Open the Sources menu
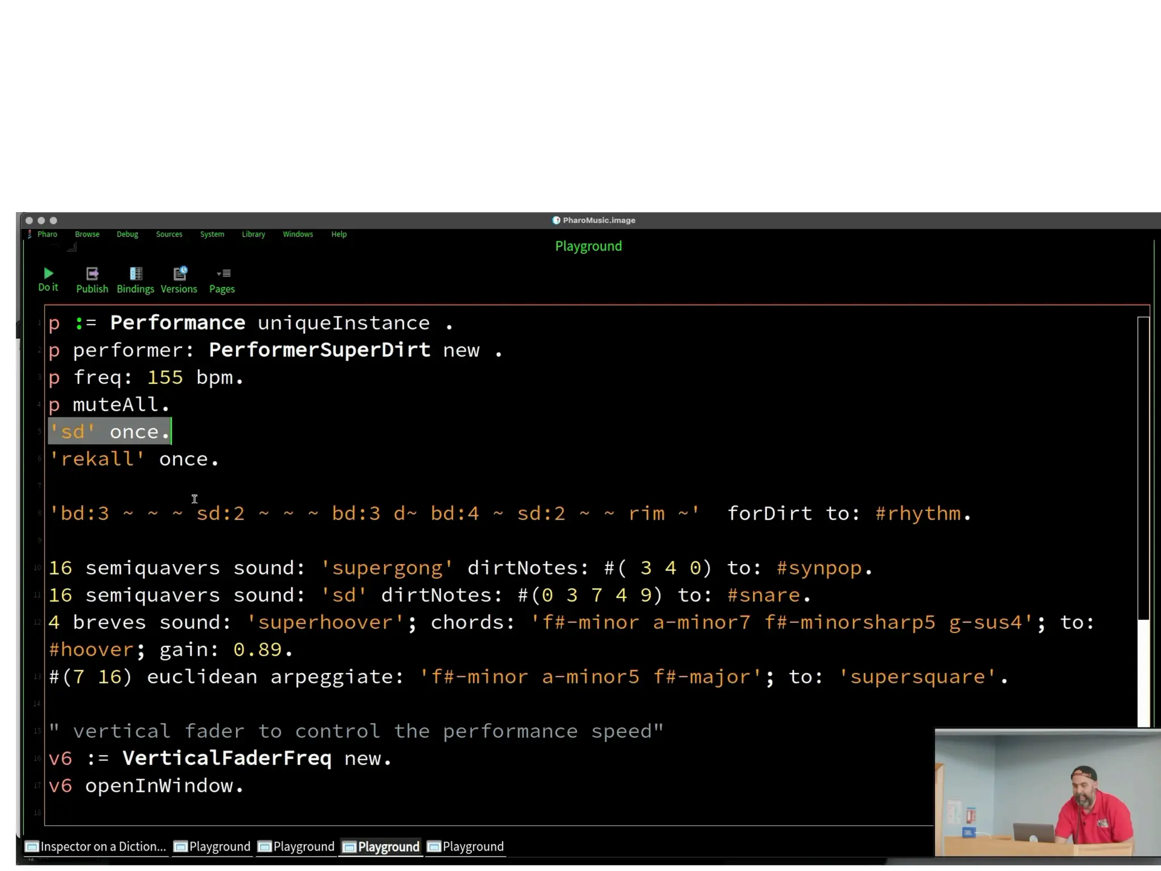The image size is (1161, 871). coord(169,235)
